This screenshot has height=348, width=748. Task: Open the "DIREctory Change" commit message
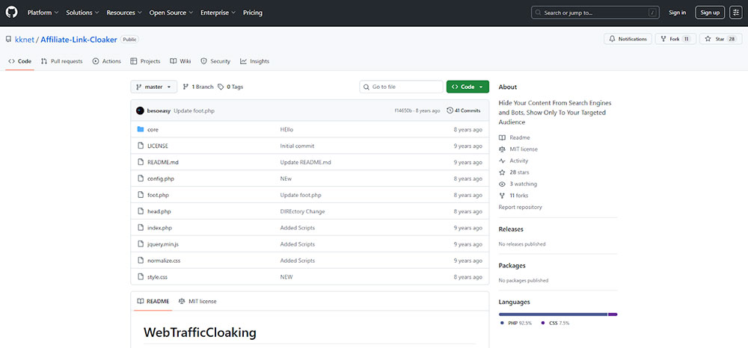click(302, 211)
